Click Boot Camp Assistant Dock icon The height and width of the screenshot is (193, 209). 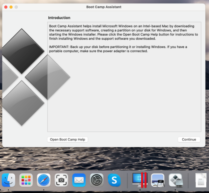(175, 180)
